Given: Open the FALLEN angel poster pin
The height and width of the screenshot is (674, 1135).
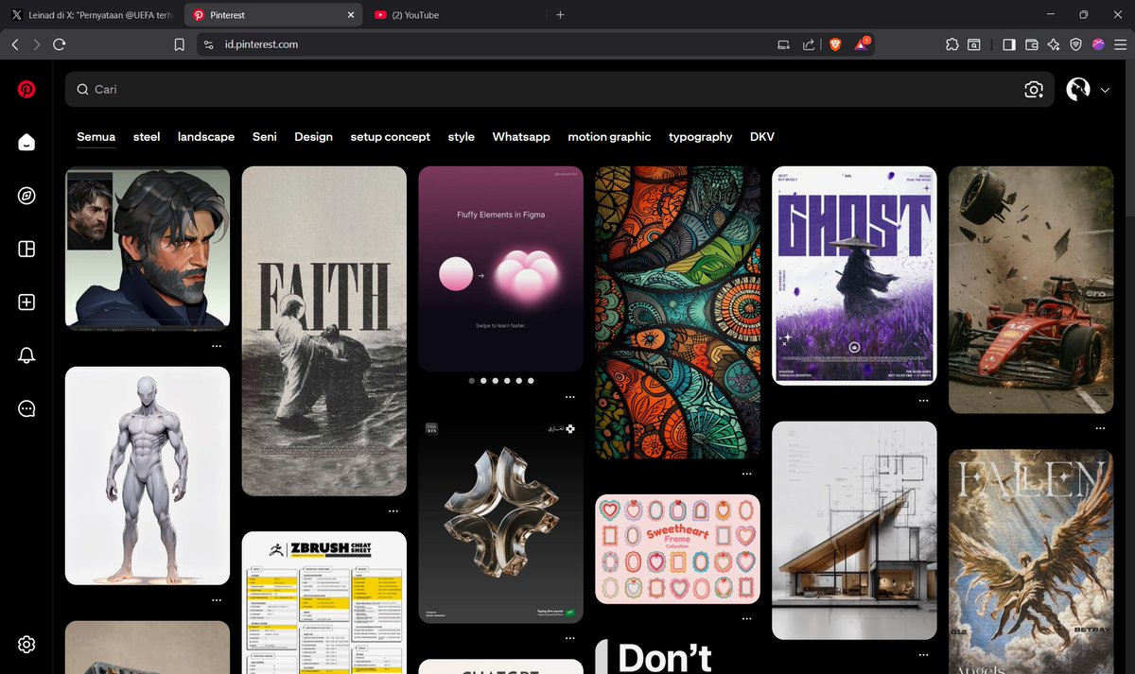Looking at the screenshot, I should 1031,562.
